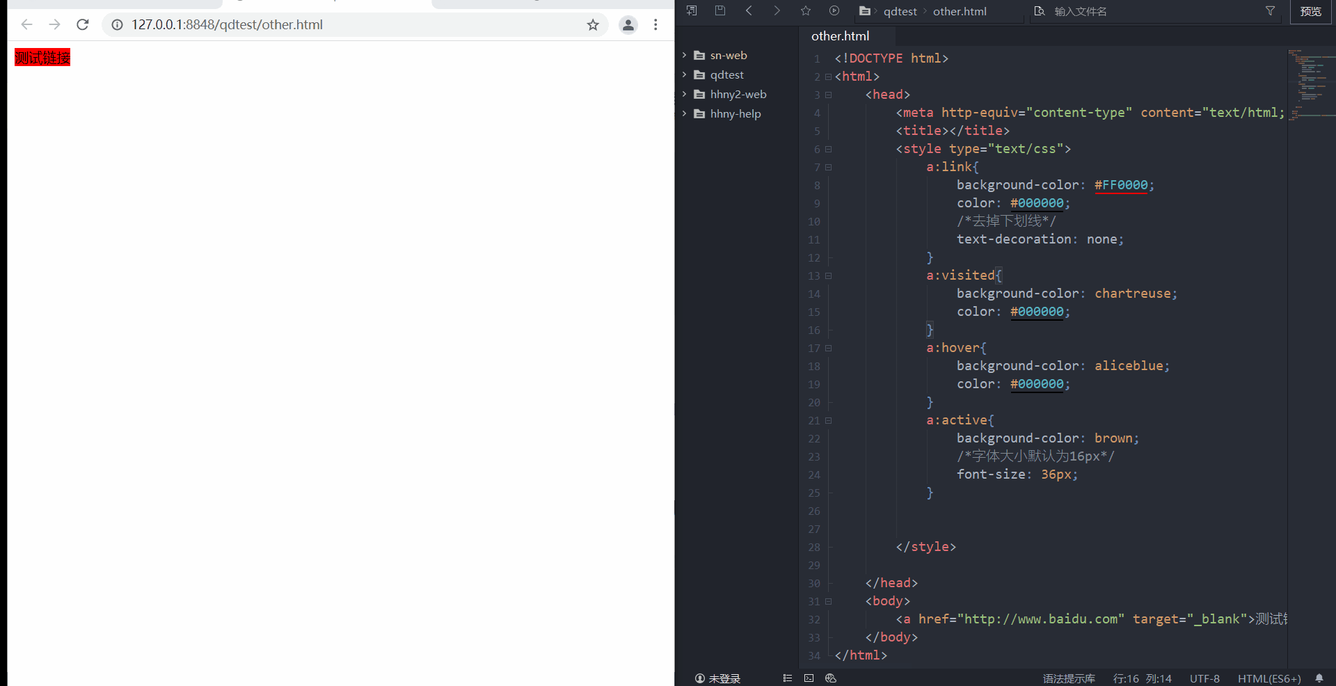The width and height of the screenshot is (1336, 686).
Task: Expand the hhny-help project folder
Action: click(685, 113)
